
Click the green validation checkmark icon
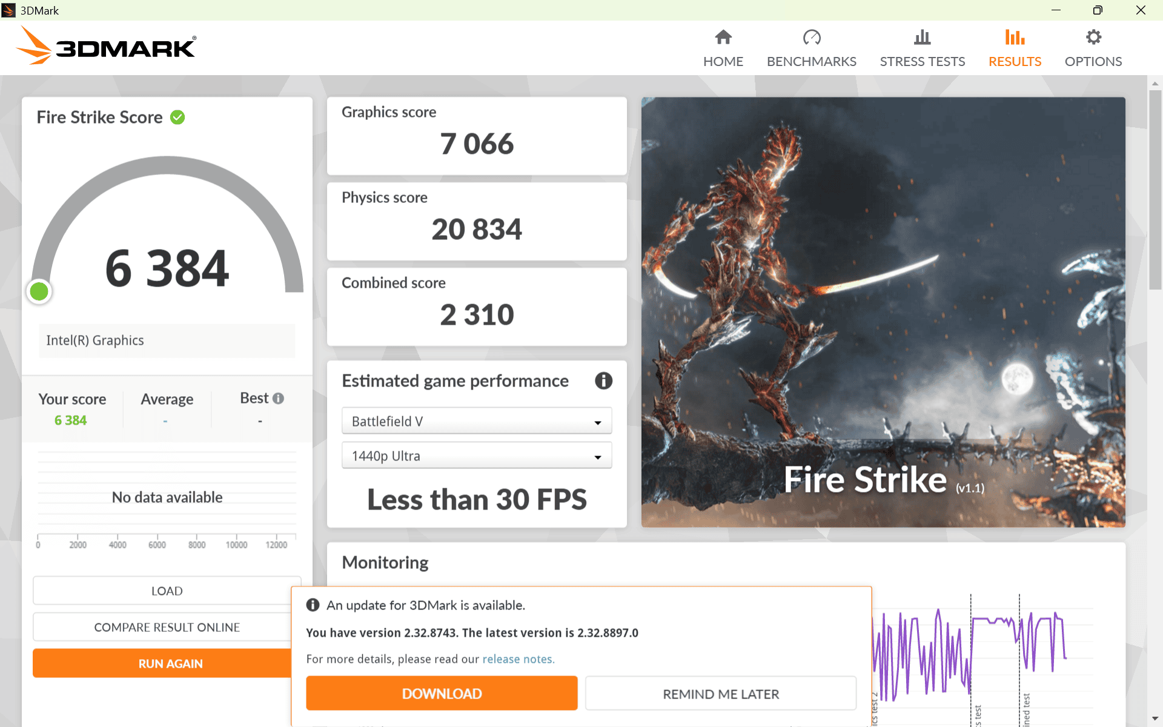click(x=177, y=117)
